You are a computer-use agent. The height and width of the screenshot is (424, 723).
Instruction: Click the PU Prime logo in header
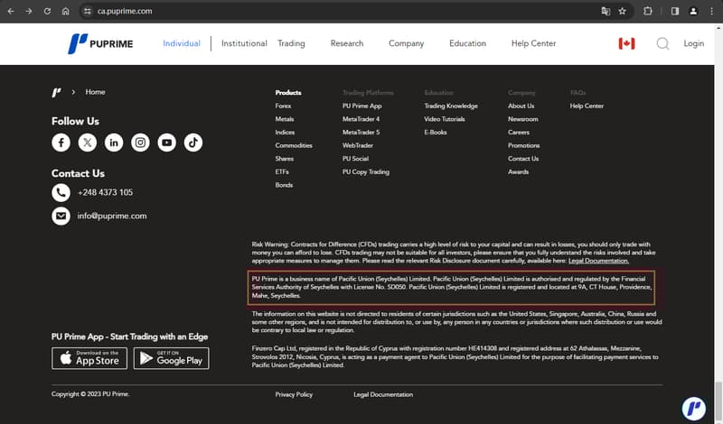(x=100, y=43)
